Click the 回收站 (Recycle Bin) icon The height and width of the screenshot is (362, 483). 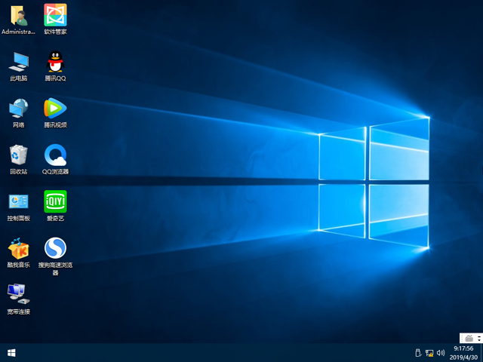(18, 155)
